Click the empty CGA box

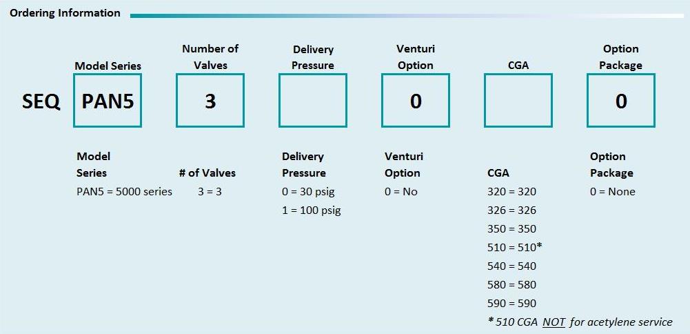pos(518,101)
